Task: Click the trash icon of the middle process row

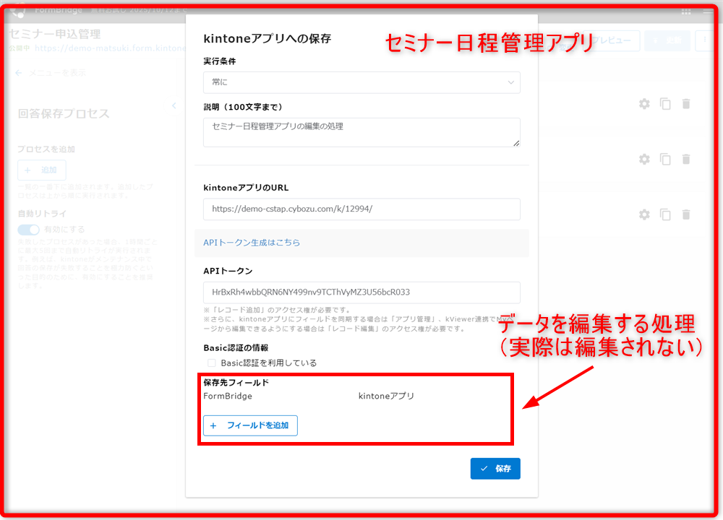Action: (686, 160)
